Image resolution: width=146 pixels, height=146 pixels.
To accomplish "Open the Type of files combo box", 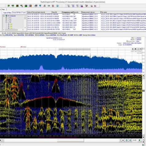I will tap(19, 13).
